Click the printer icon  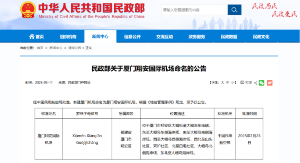242,83
